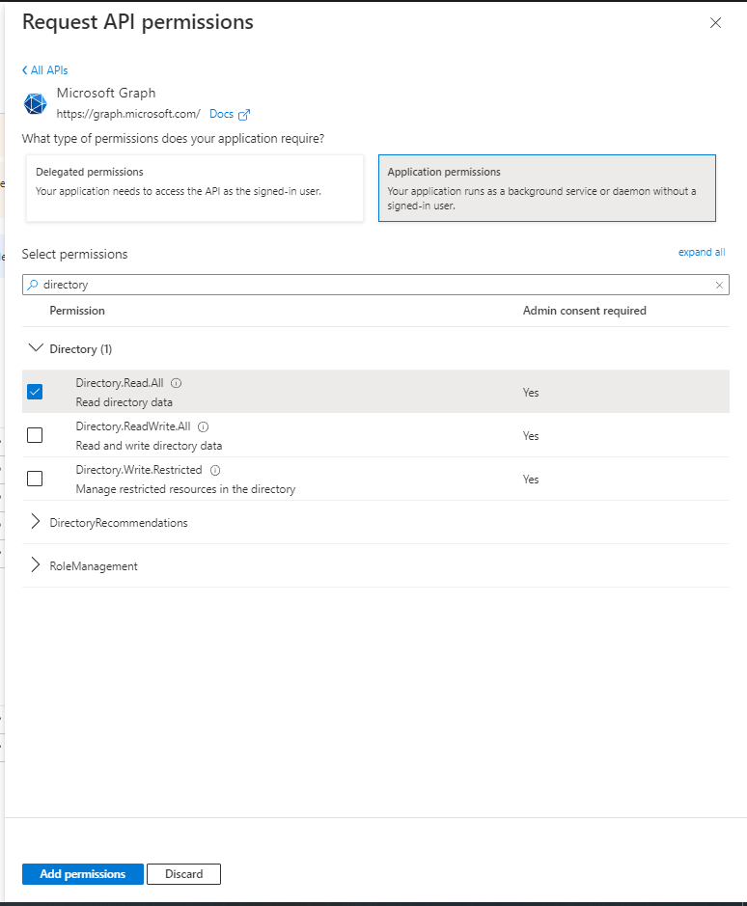The image size is (747, 906).
Task: Check the Directory.Write.Restricted checkbox
Action: (35, 479)
